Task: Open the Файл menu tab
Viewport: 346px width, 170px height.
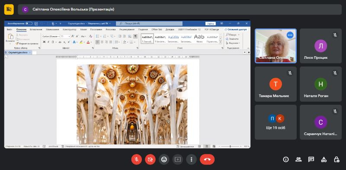Action: (9, 29)
